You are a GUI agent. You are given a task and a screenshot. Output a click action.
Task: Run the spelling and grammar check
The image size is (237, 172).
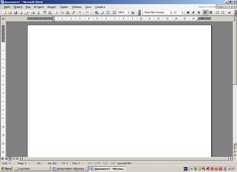[45, 13]
